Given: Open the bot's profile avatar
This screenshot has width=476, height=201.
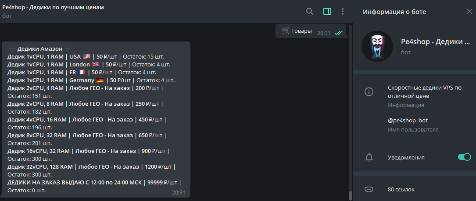Looking at the screenshot, I should (x=377, y=46).
